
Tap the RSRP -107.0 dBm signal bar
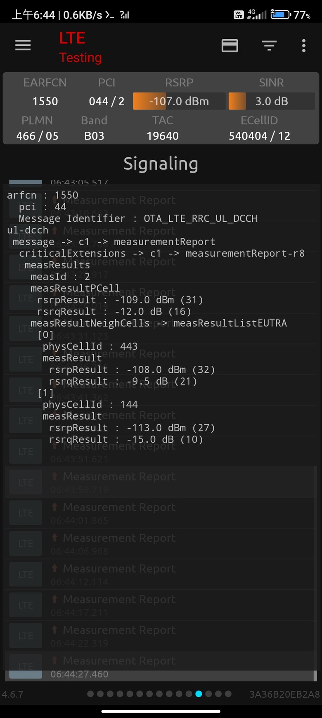pyautogui.click(x=179, y=101)
